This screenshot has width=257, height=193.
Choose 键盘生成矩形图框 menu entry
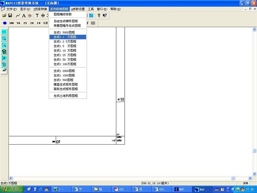pyautogui.click(x=68, y=85)
